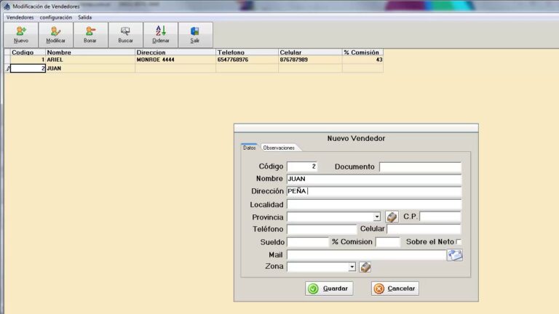Screen dimensions: 559x314
Task: Click the application icon in title bar
Action: point(7,7)
